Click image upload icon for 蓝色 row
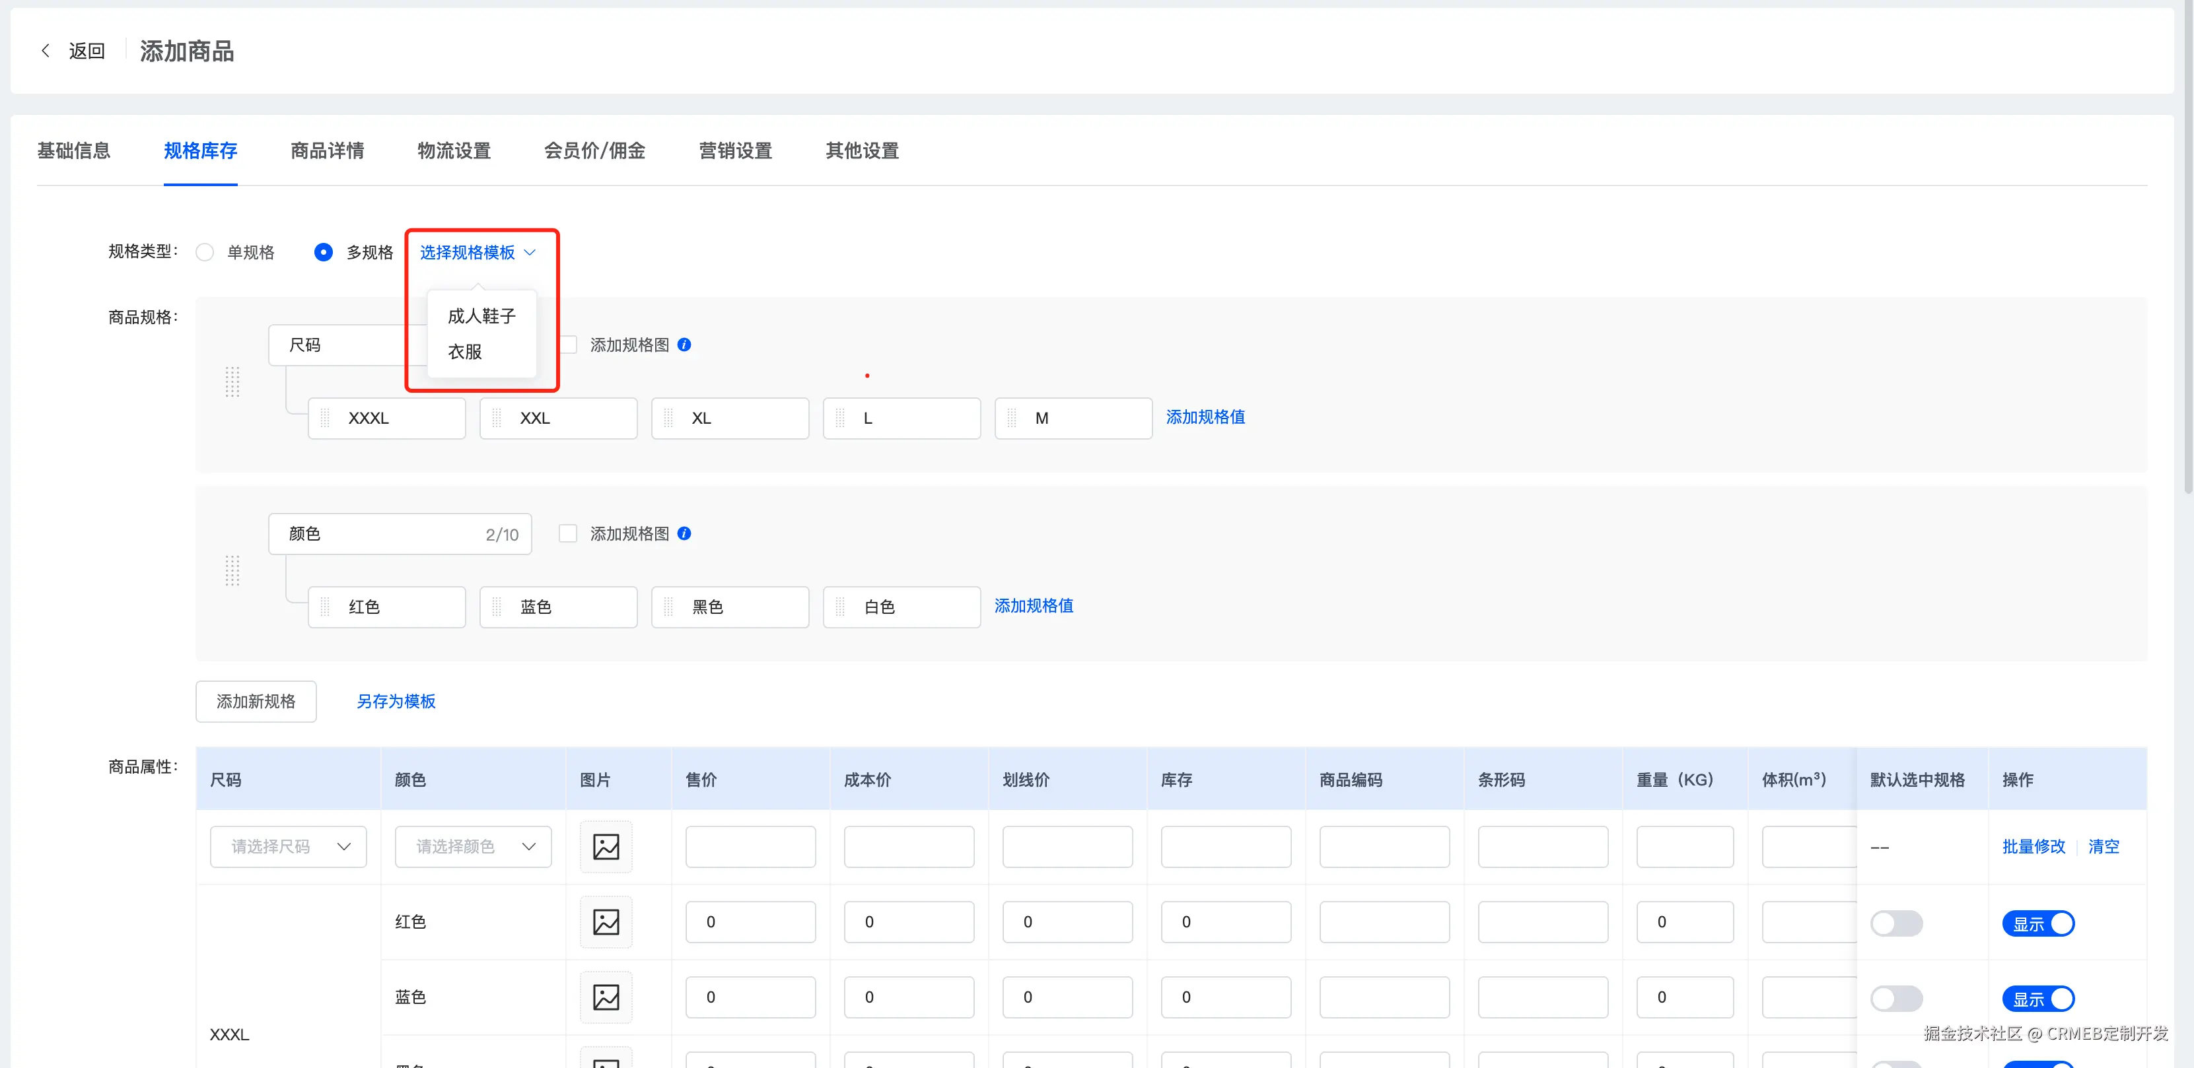This screenshot has width=2194, height=1068. click(x=606, y=997)
